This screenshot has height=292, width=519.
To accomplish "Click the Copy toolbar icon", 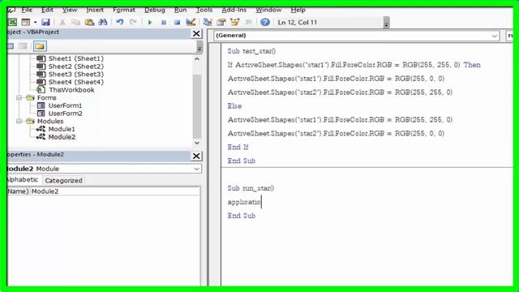I will pyautogui.click(x=75, y=22).
